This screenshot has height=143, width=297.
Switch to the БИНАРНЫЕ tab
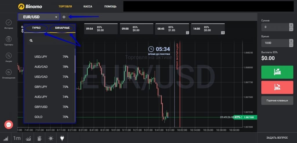click(x=62, y=28)
